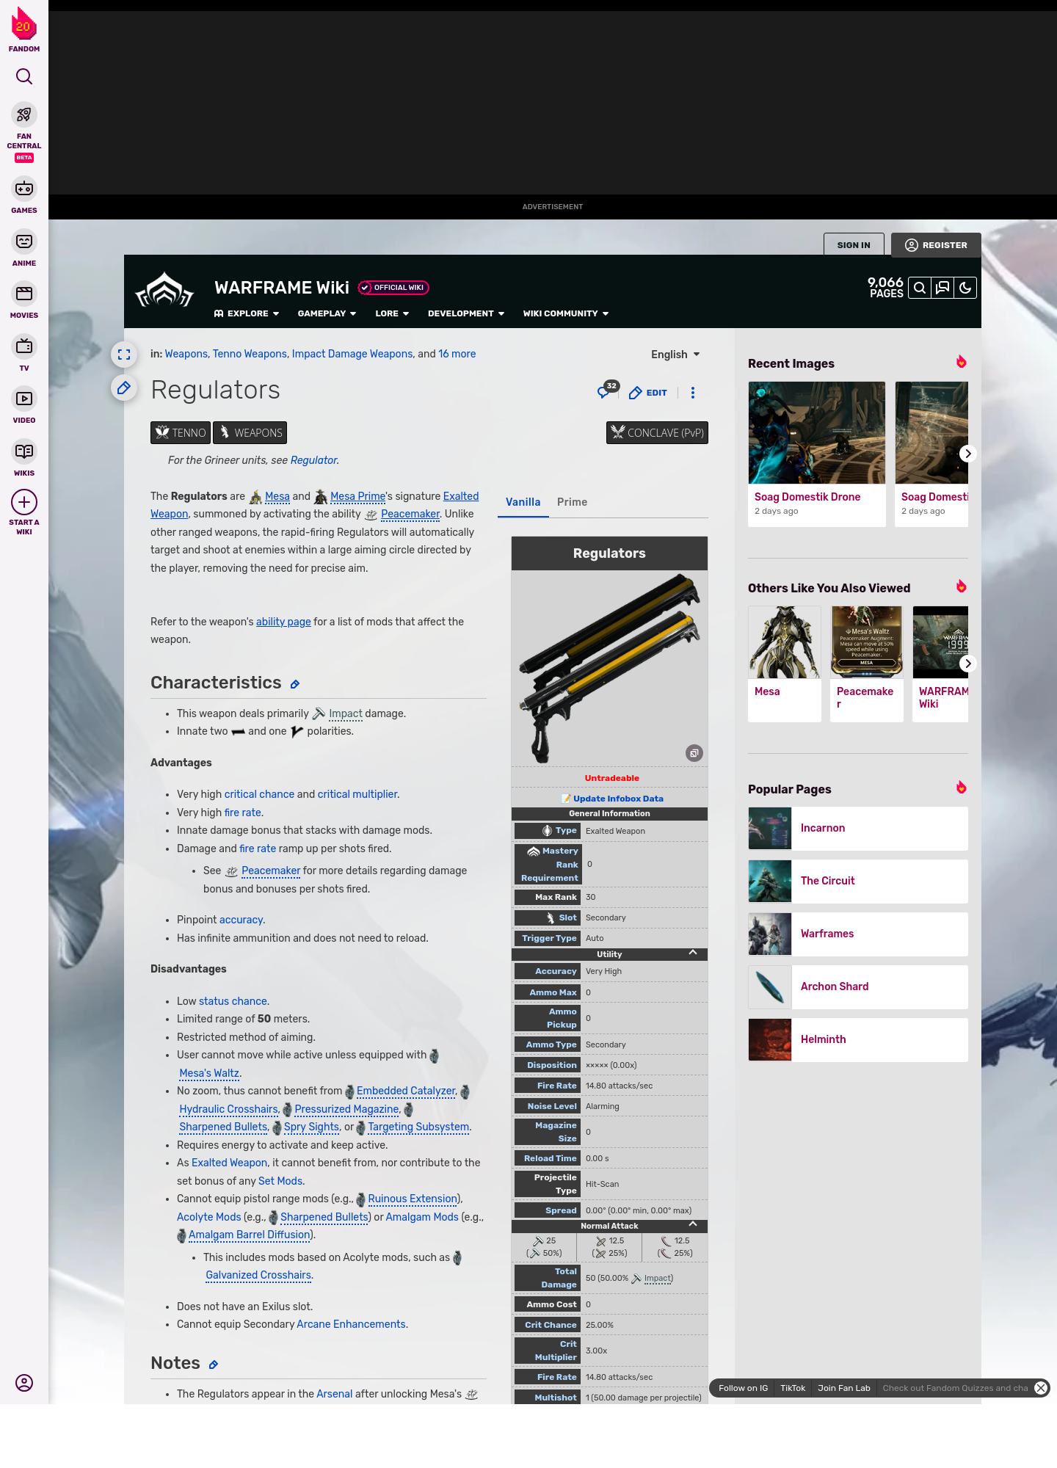Open the English language dropdown

[x=675, y=355]
